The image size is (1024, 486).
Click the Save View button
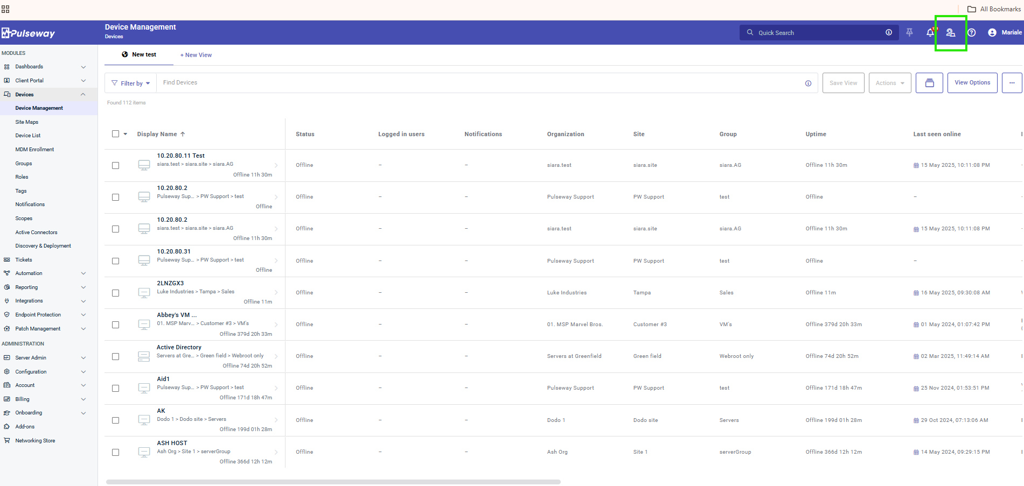[x=844, y=83]
